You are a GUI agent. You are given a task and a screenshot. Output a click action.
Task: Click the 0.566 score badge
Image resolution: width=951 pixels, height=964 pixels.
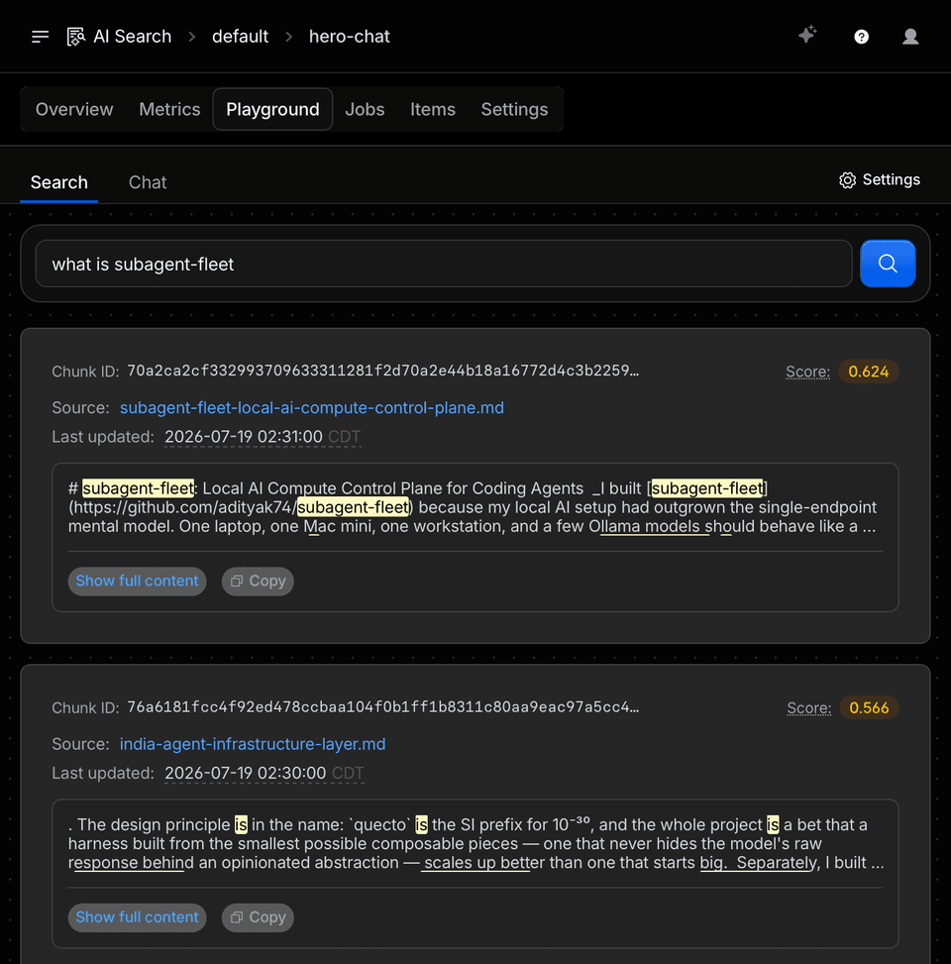point(869,707)
